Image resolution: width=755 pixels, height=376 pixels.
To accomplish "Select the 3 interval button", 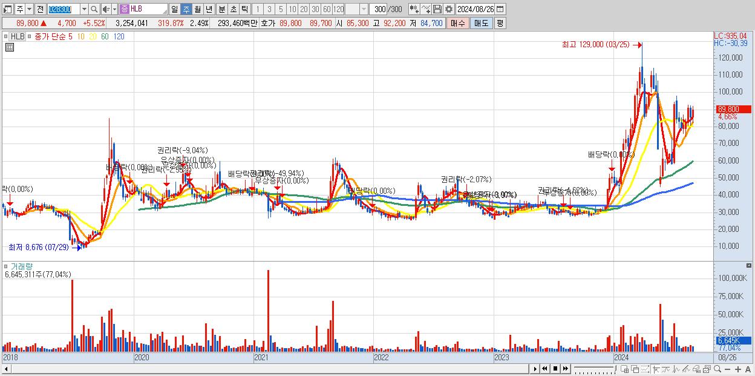I will coord(269,9).
